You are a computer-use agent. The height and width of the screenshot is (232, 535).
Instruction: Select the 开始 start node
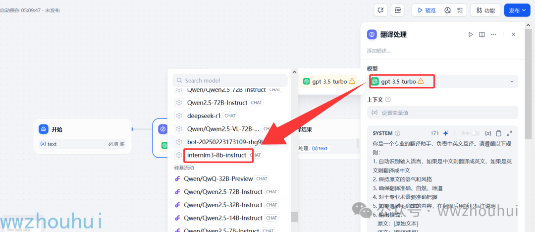click(82, 136)
